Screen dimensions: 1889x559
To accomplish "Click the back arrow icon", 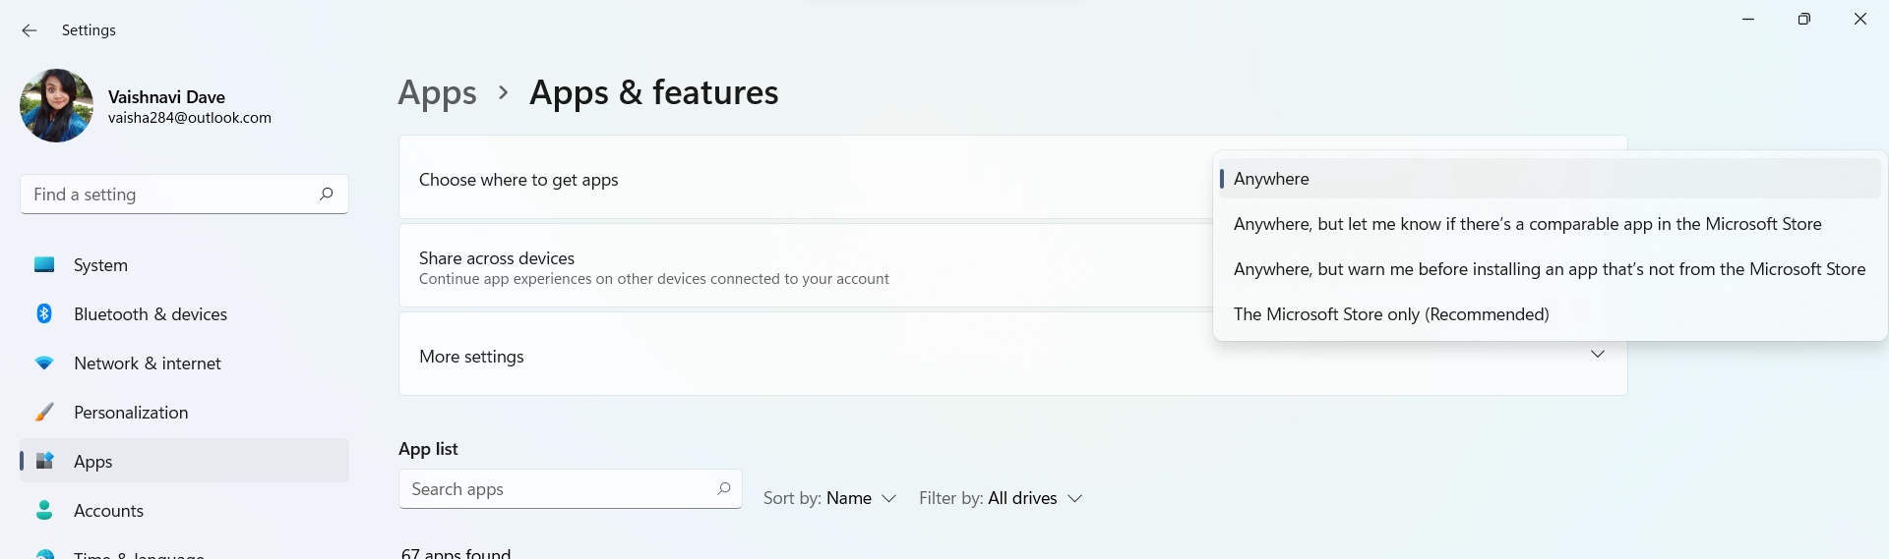I will click(x=30, y=30).
